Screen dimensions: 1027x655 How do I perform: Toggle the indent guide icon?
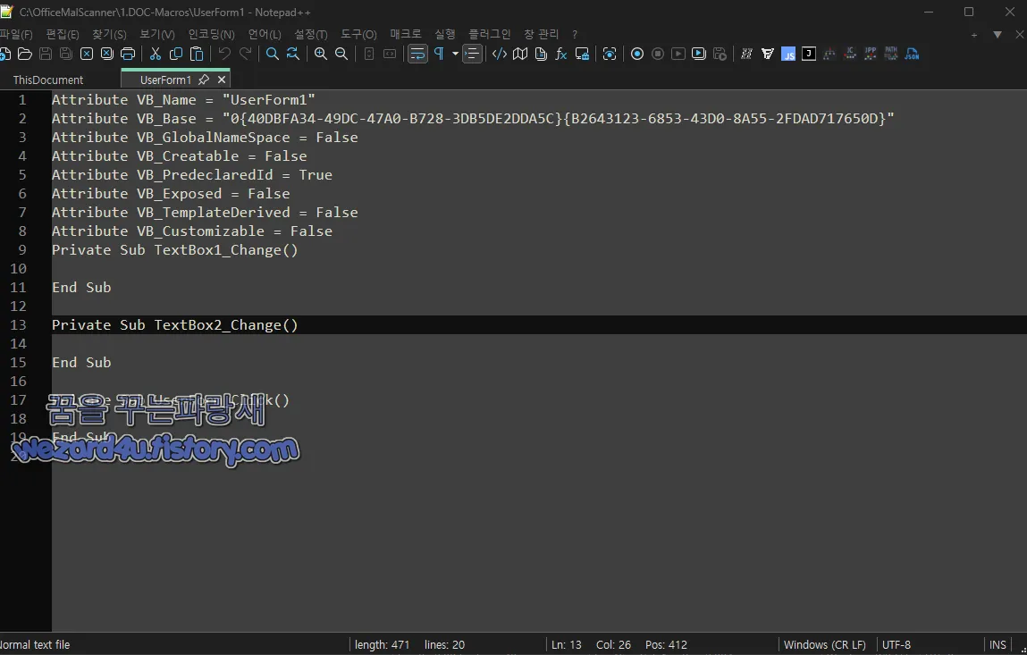click(472, 54)
